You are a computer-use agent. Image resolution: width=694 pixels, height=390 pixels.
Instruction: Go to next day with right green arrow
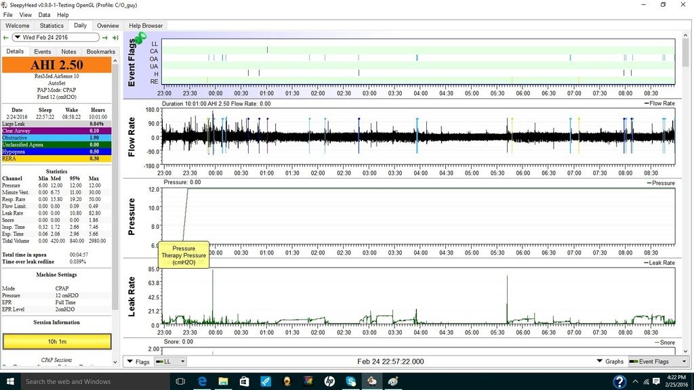point(105,38)
